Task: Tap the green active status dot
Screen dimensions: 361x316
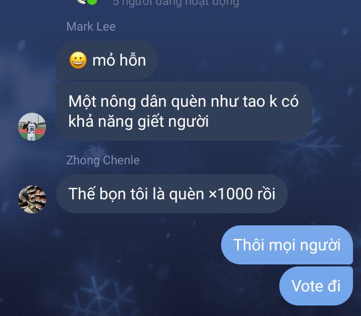Action: click(x=92, y=2)
